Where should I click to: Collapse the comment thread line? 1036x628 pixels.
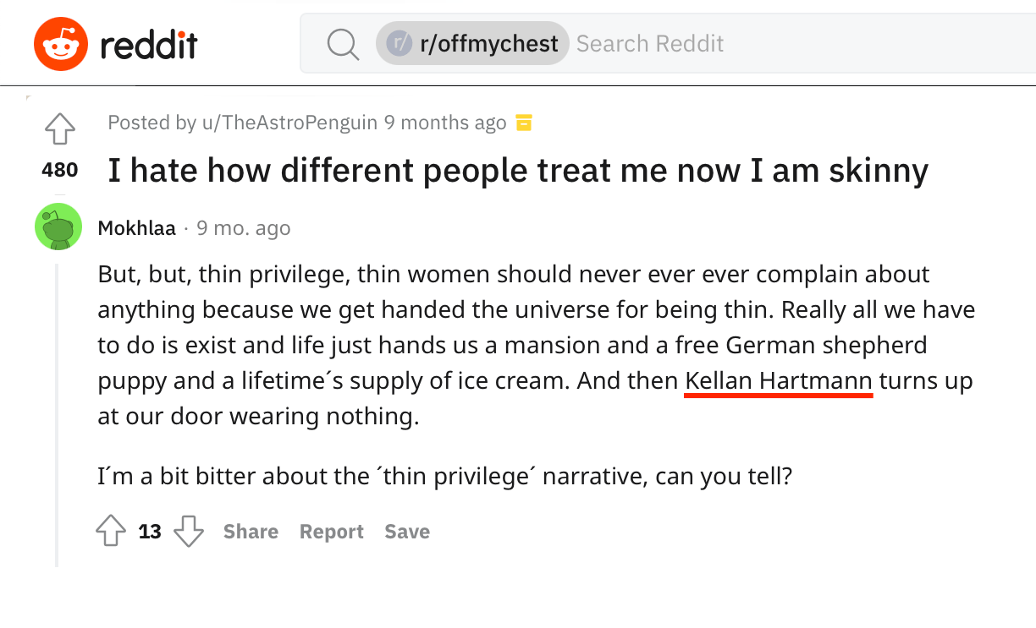tap(57, 414)
